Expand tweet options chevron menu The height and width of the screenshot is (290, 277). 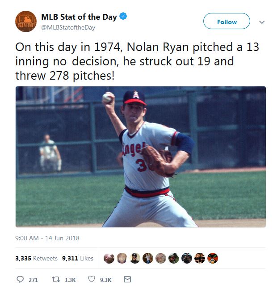coord(262,22)
